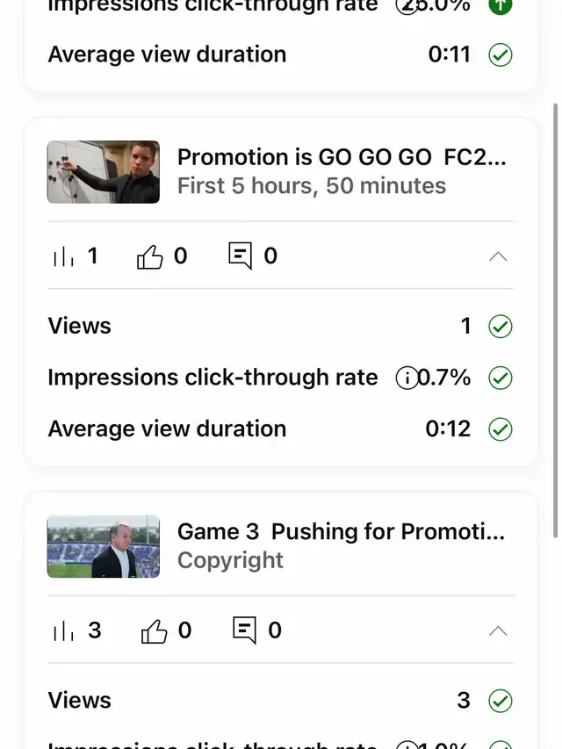Screen dimensions: 562x749
Task: Click green checkmark next to 0:12 duration
Action: click(x=500, y=429)
